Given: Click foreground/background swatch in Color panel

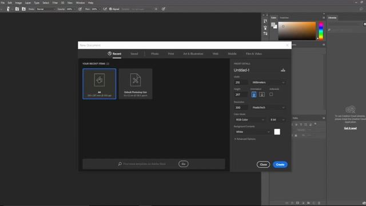Looking at the screenshot, I should tap(274, 25).
